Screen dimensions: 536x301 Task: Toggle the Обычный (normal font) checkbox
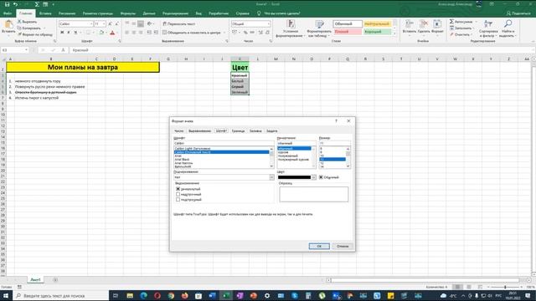click(321, 177)
